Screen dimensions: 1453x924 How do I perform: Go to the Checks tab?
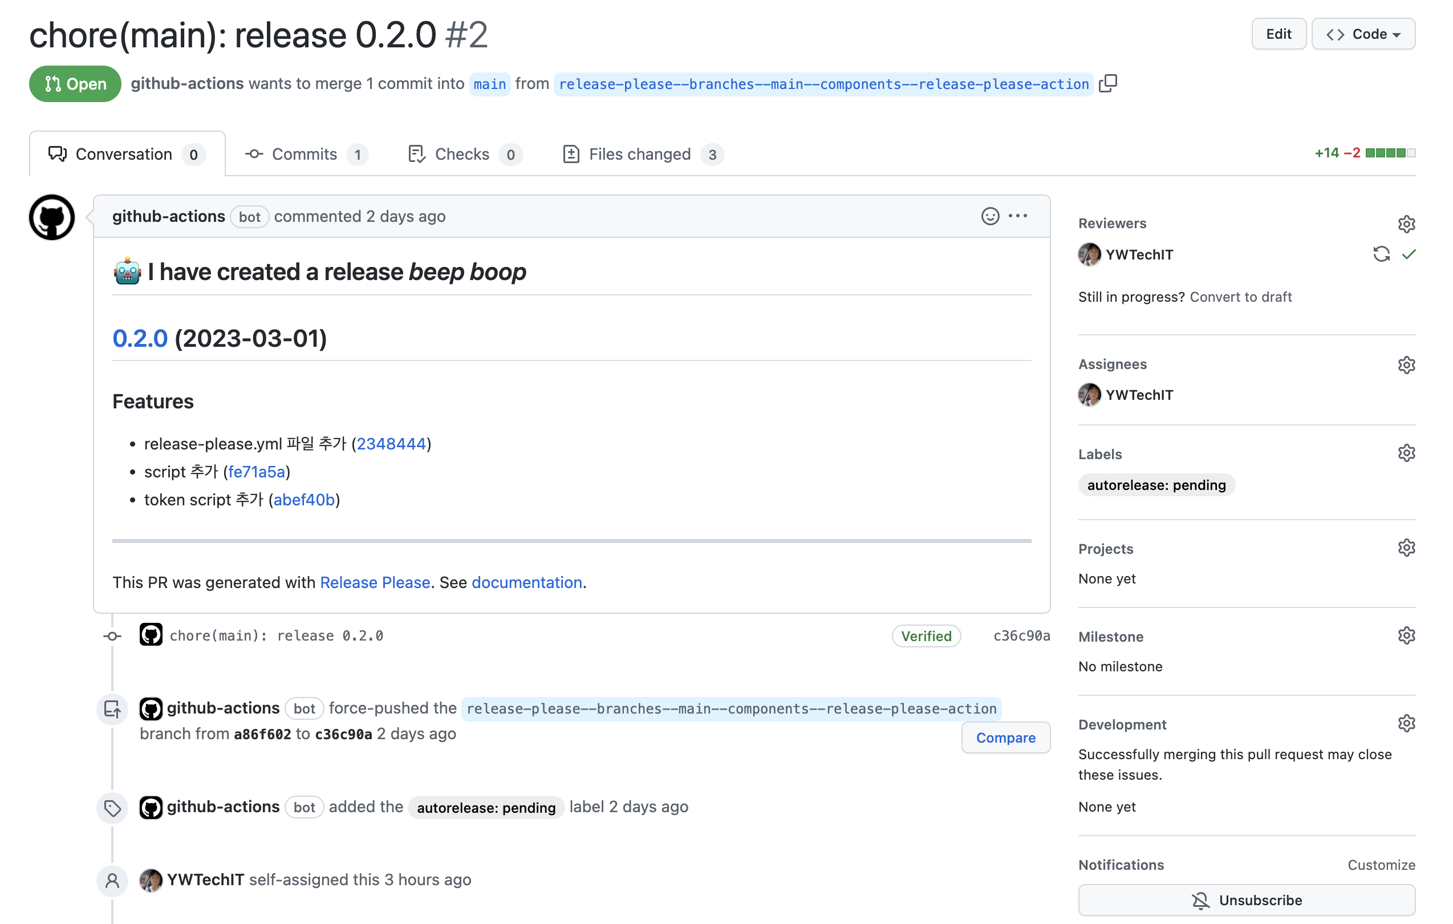463,155
